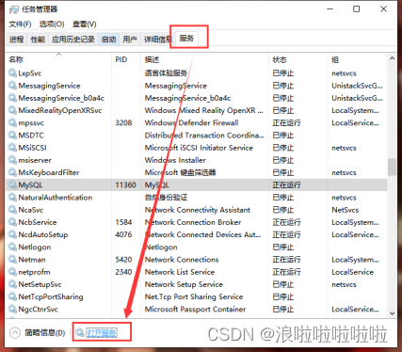Image resolution: width=402 pixels, height=352 pixels.
Task: Click the MixedRealityOpenXRSvc gear icon
Action: (x=12, y=110)
